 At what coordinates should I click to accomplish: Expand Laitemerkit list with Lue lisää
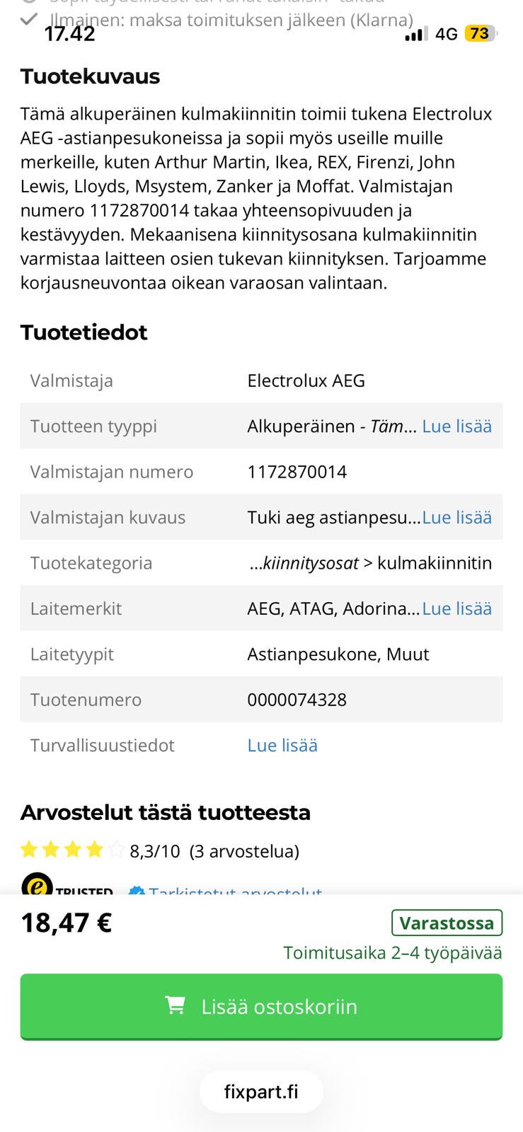pos(456,608)
